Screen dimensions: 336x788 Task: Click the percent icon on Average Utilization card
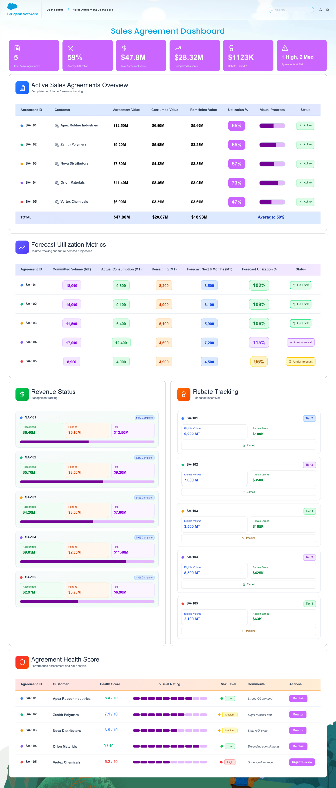point(71,48)
